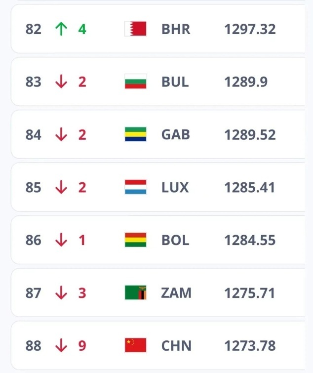This screenshot has height=373, width=313.
Task: Click the Bolivia flag icon
Action: (x=135, y=241)
